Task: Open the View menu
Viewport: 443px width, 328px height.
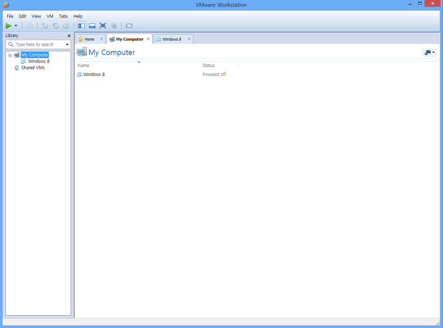Action: pos(36,16)
